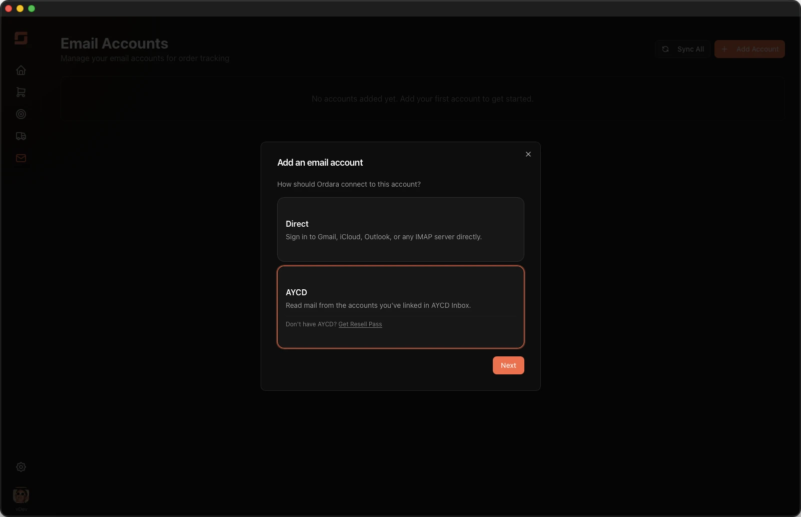Open the settings gear icon

[21, 467]
